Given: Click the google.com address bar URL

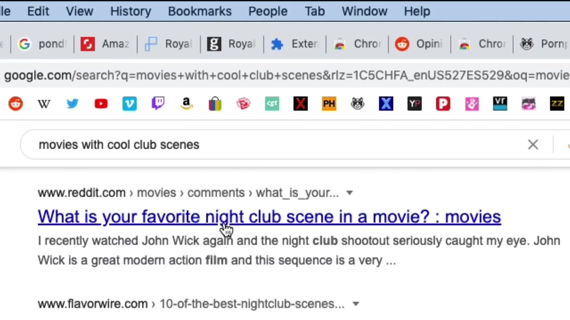Looking at the screenshot, I should click(287, 76).
